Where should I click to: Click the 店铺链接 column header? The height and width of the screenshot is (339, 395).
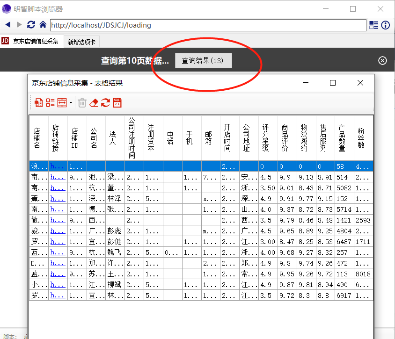[58, 138]
